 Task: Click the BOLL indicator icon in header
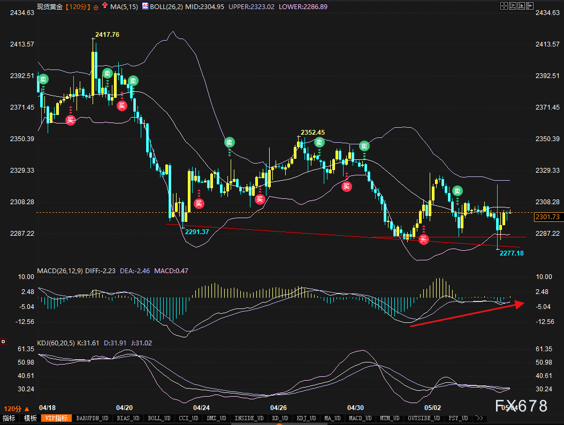click(x=145, y=6)
